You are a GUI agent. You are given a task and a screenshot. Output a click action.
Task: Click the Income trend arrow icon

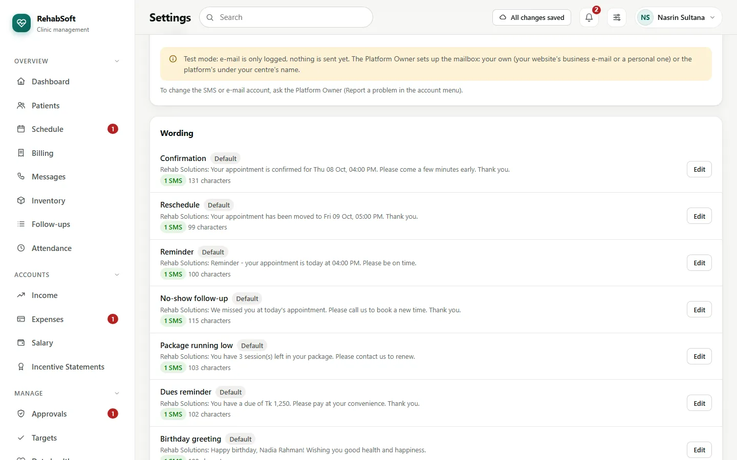[21, 295]
